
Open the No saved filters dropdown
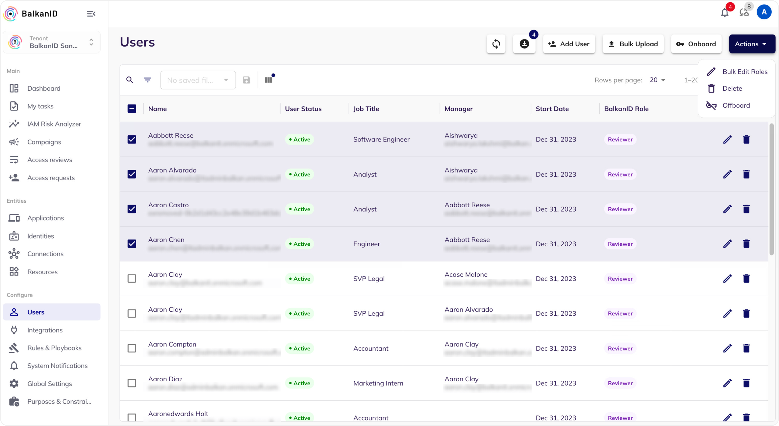click(198, 80)
